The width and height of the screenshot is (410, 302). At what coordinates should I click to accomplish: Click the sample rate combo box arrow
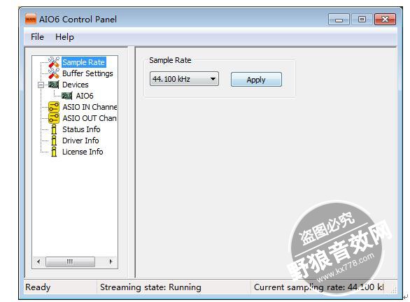213,79
